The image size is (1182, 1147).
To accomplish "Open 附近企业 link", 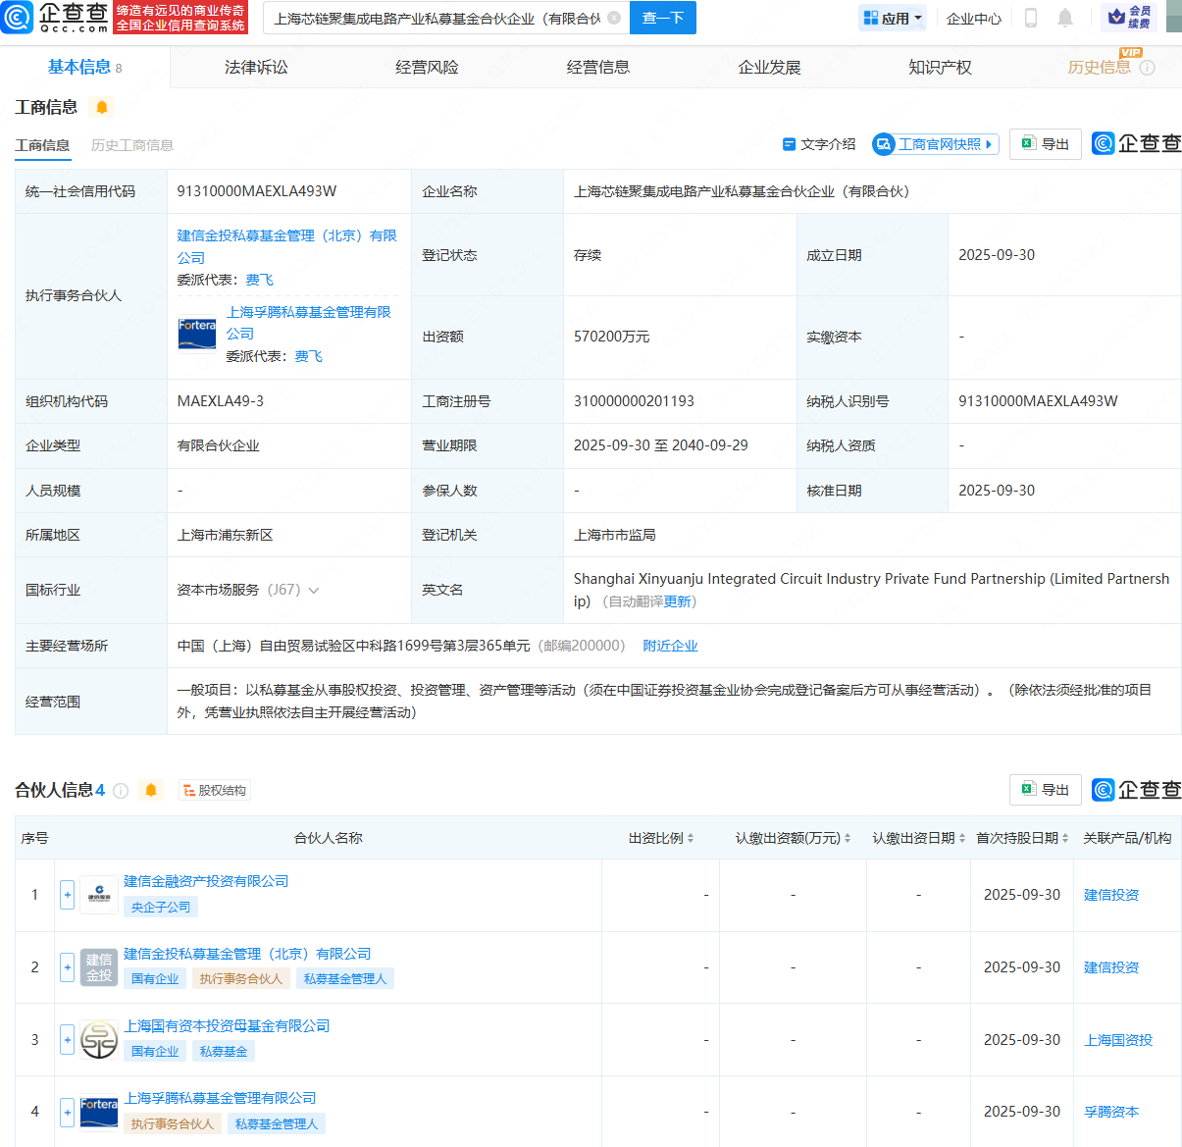I will tap(670, 646).
